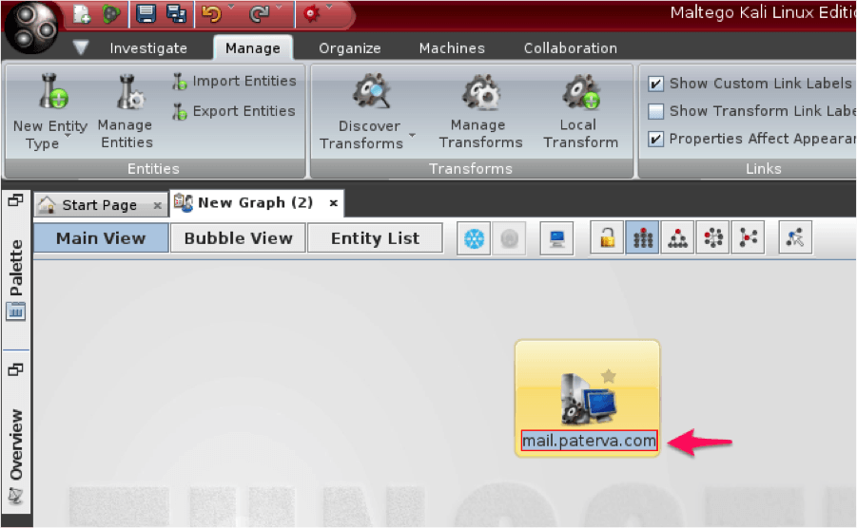This screenshot has height=528, width=857.
Task: Select the Manage ribbon tab
Action: click(x=252, y=48)
